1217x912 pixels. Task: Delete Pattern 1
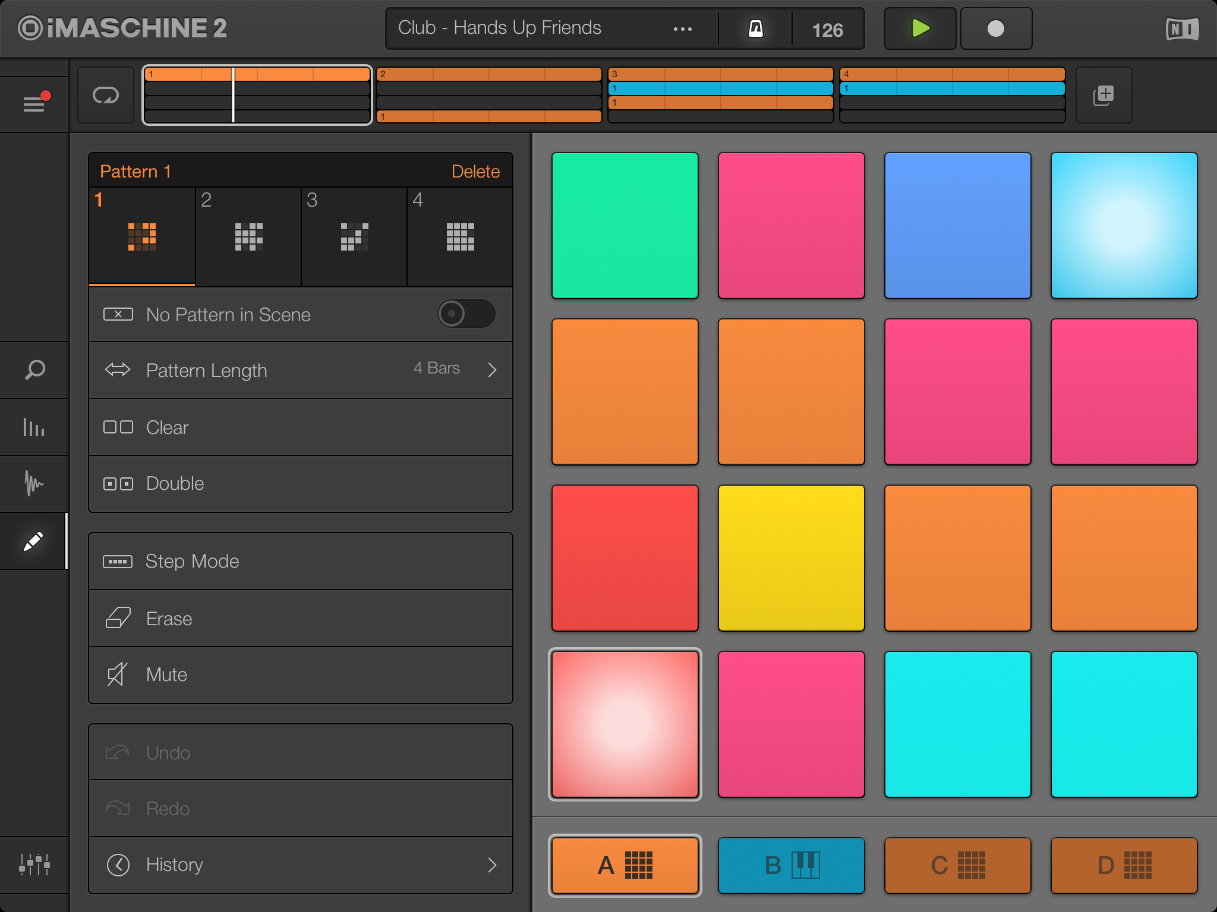[x=475, y=172]
